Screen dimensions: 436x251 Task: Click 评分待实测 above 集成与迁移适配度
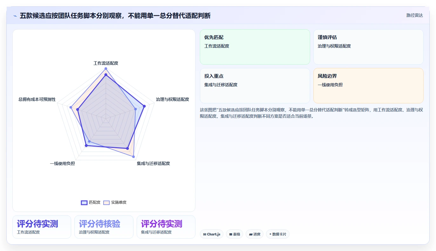coord(162,224)
